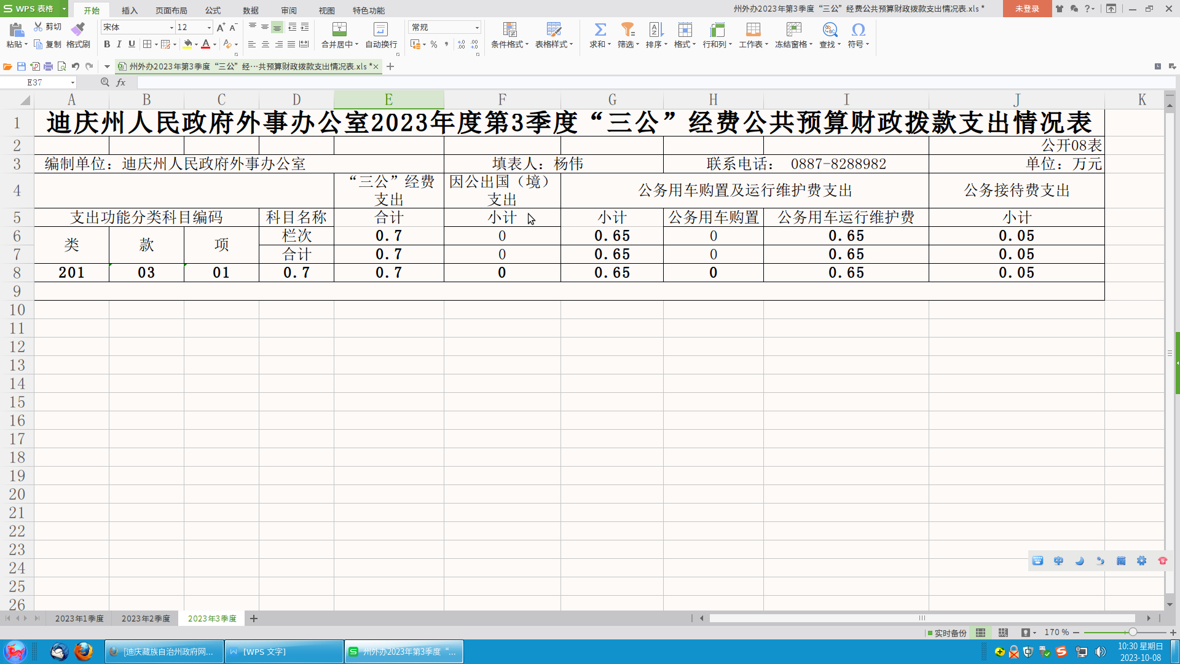Click the Freeze Panes (冻结窗格) icon
This screenshot has height=664, width=1180.
click(x=793, y=35)
